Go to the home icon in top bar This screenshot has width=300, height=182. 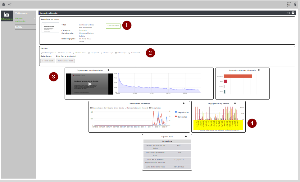point(3,4)
